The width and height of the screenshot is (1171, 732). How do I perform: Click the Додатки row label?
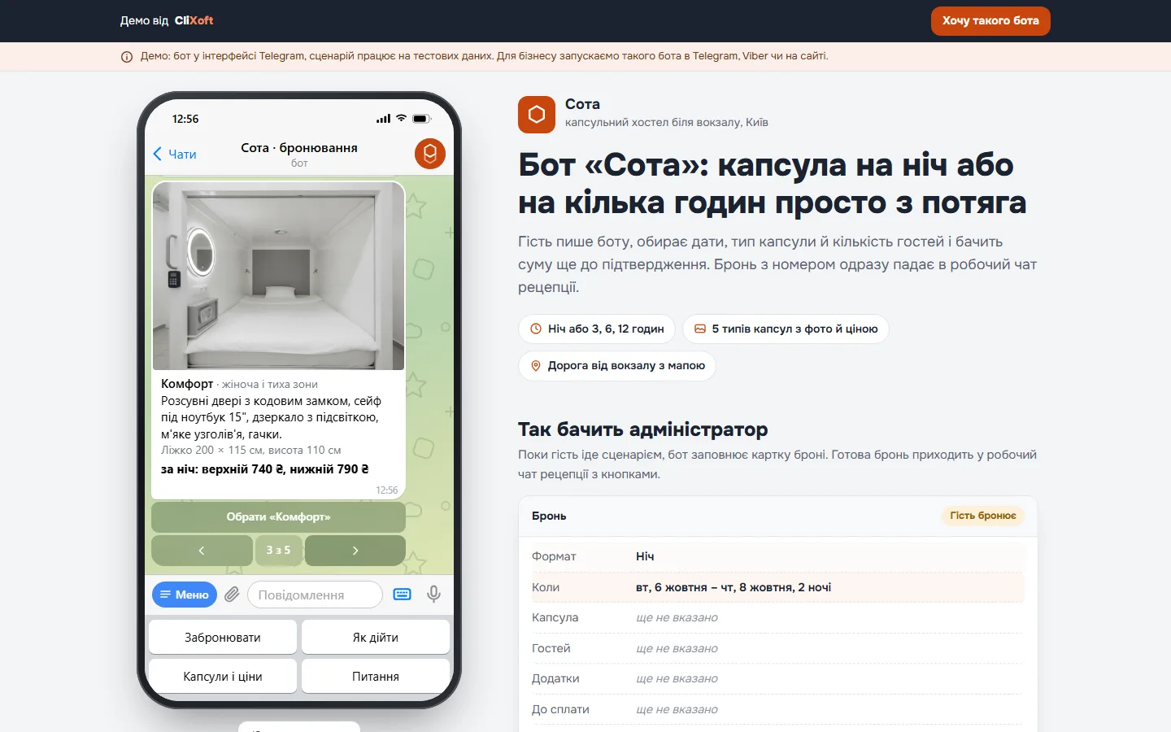pyautogui.click(x=555, y=678)
